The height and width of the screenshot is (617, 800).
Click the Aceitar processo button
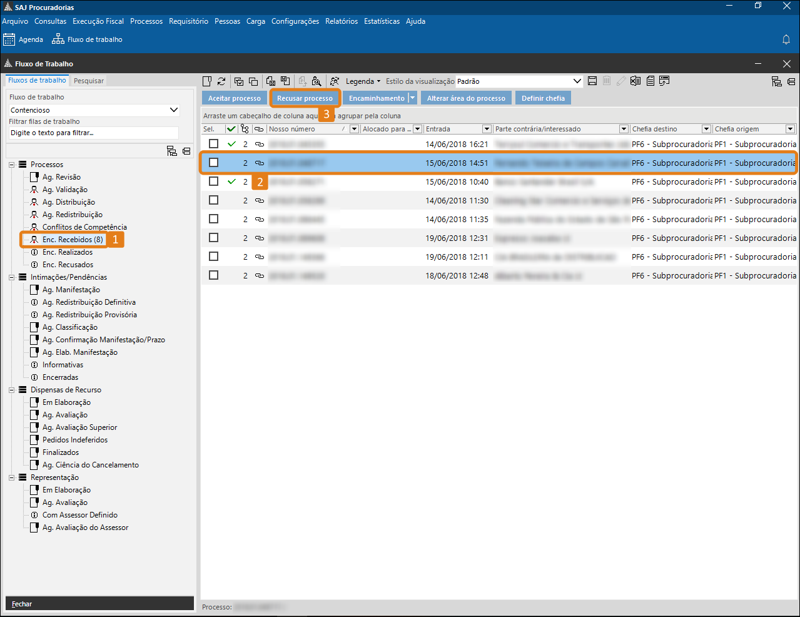(234, 98)
